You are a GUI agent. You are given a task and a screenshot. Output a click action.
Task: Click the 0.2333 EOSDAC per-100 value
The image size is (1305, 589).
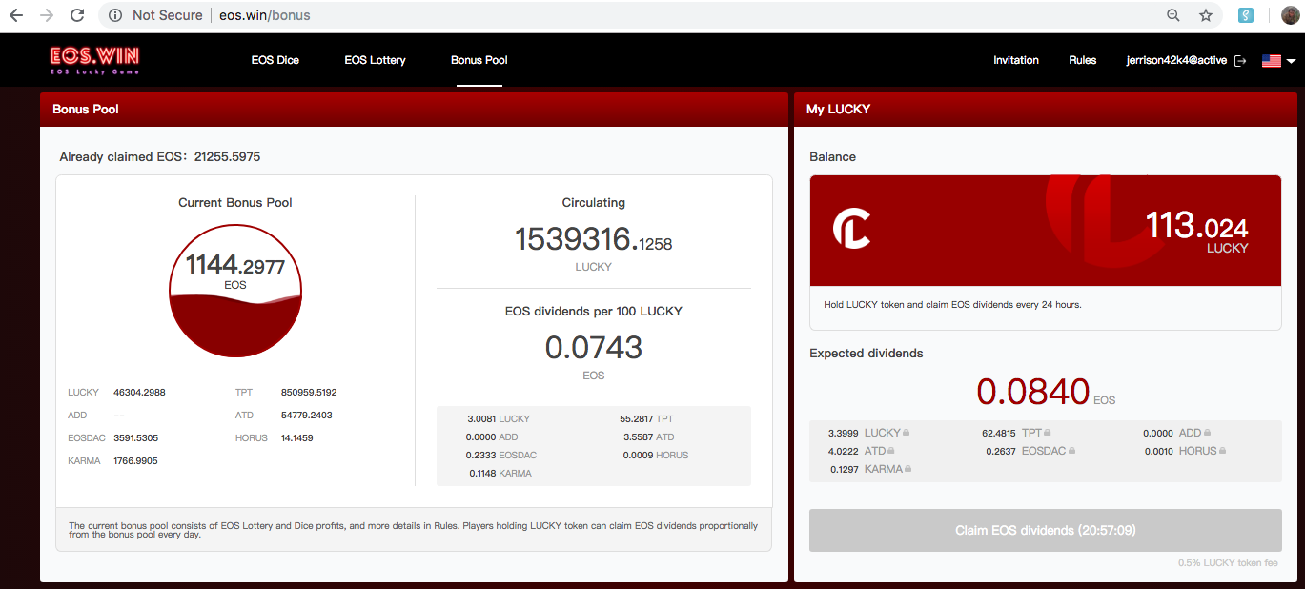[482, 455]
